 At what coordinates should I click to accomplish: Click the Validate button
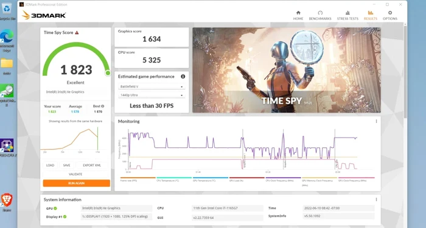coord(75,174)
